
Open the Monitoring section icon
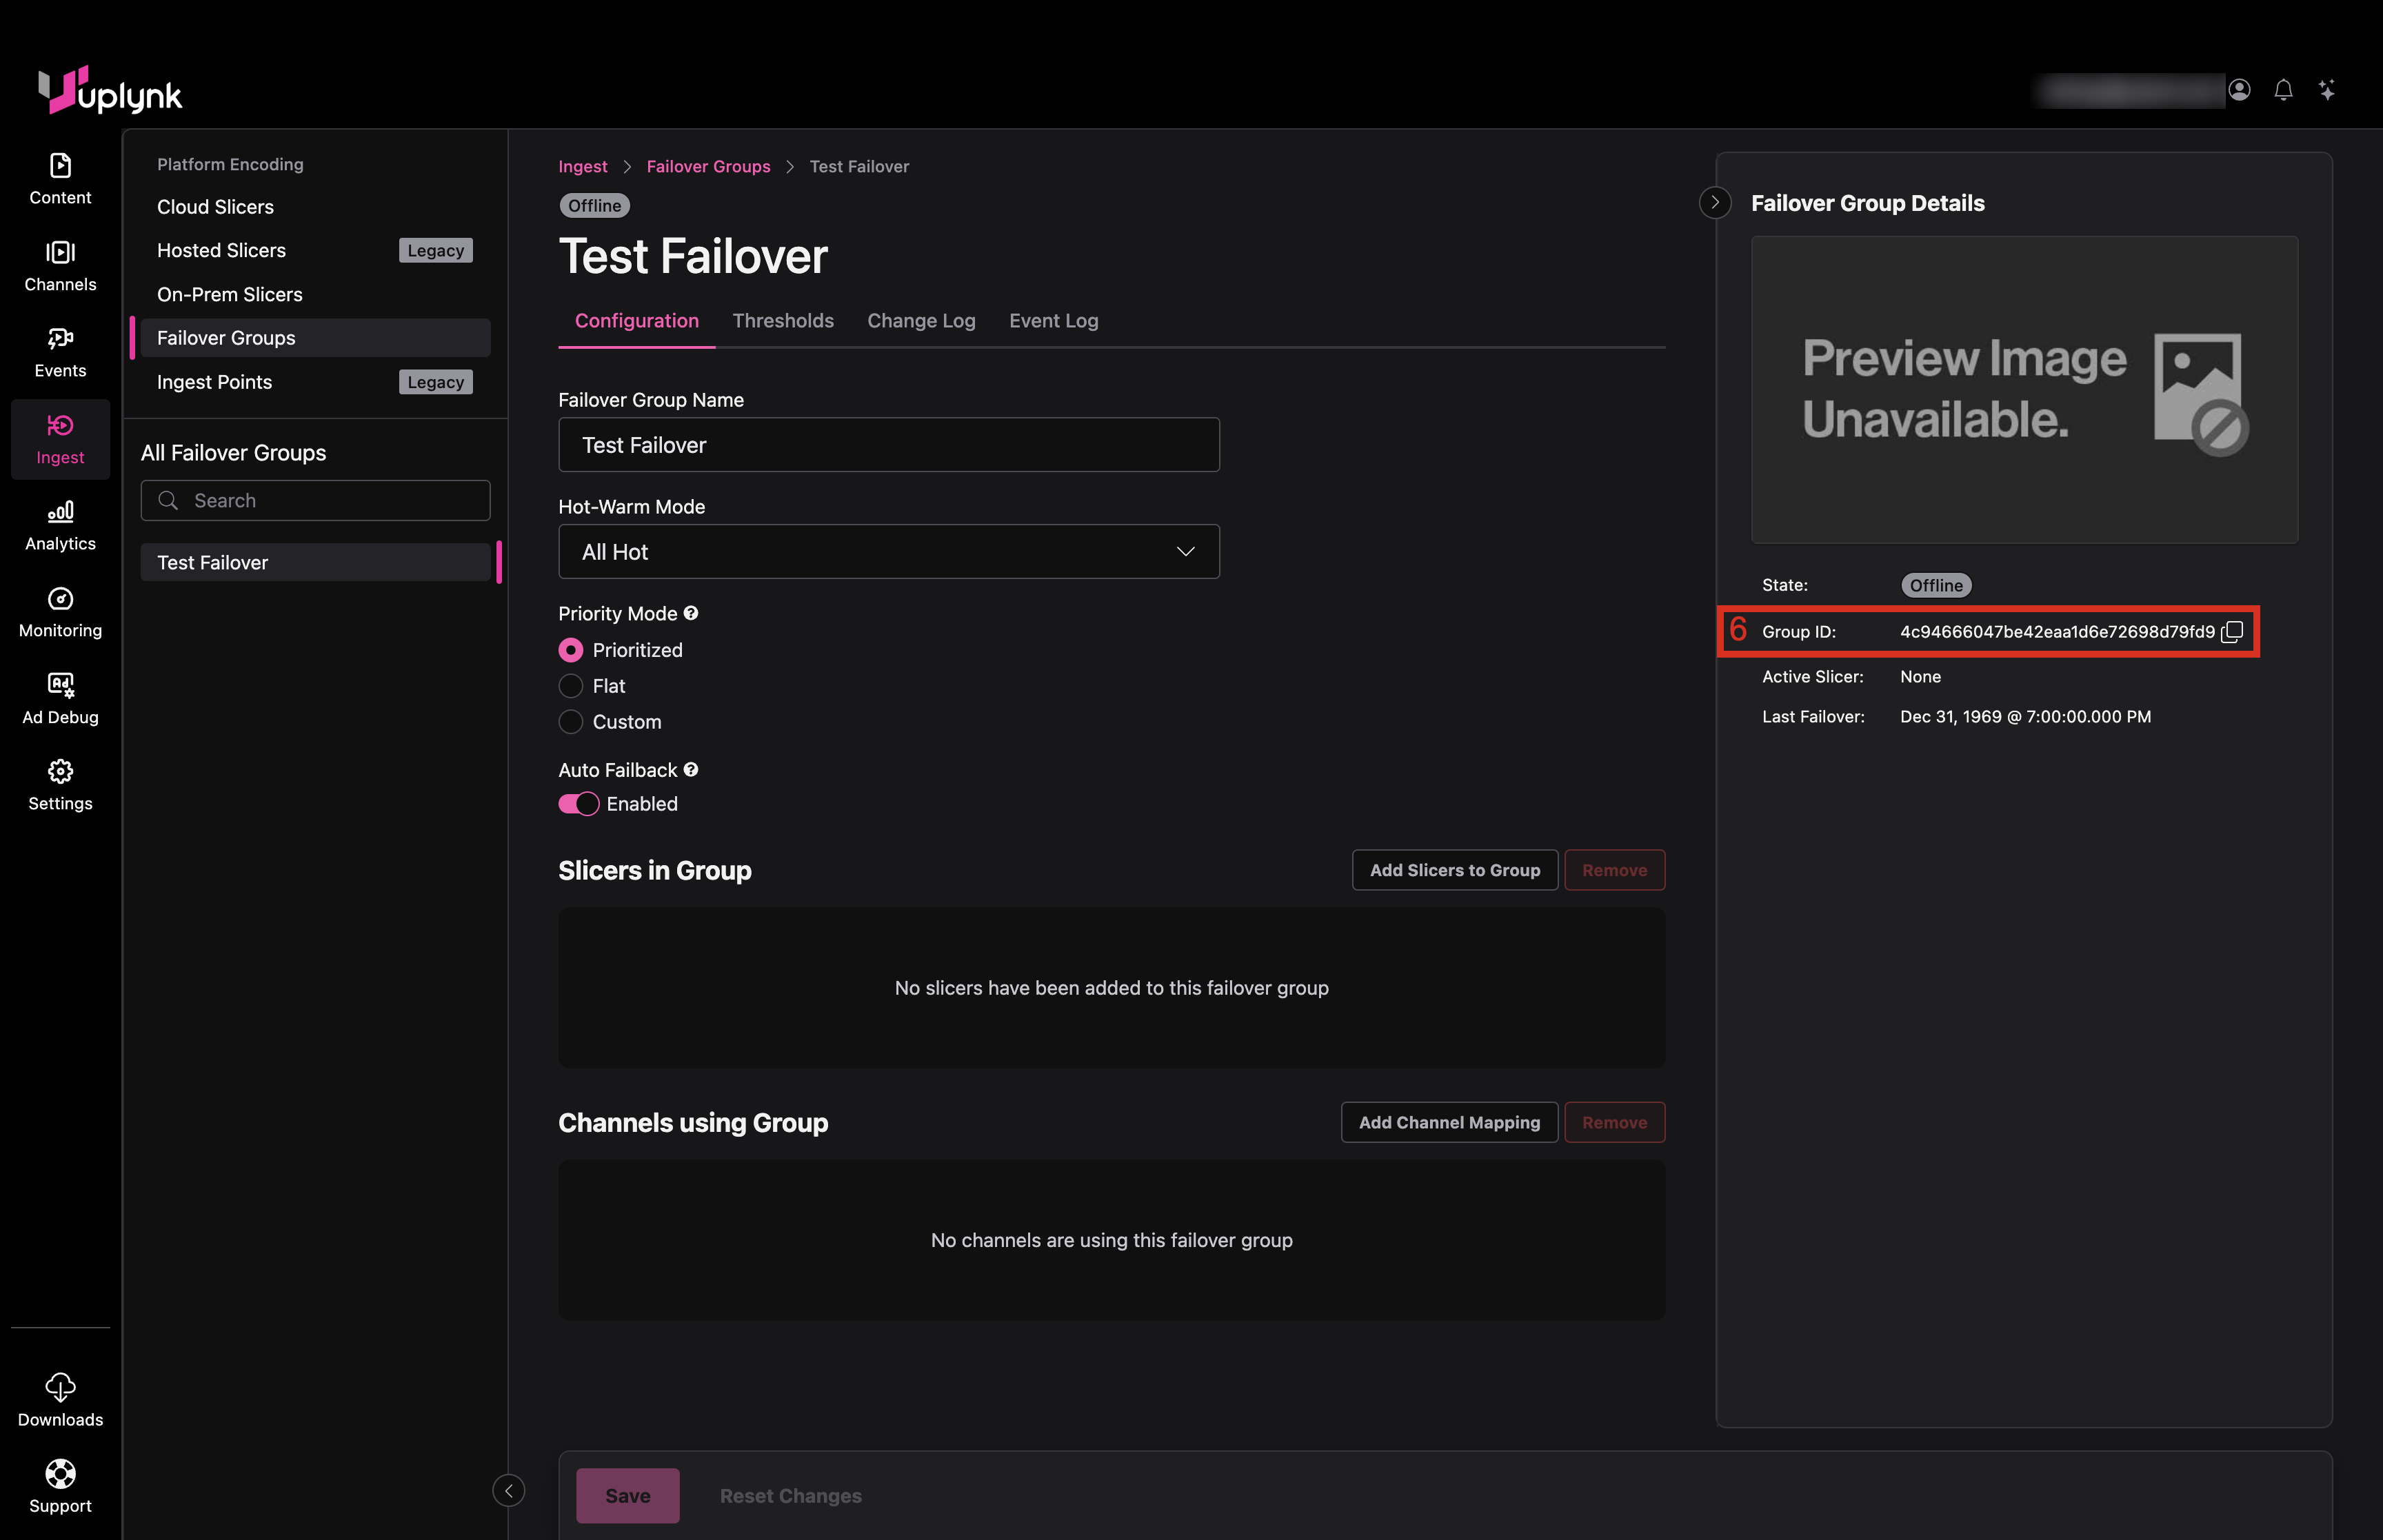coord(60,599)
